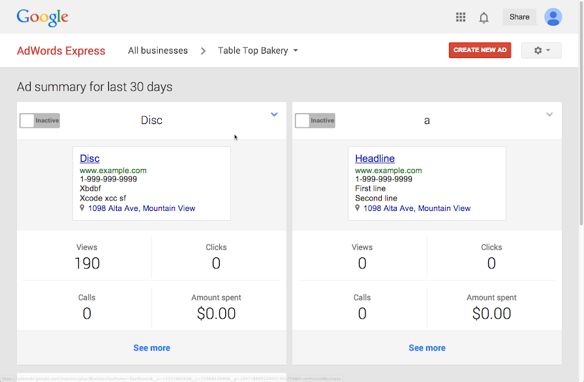Image resolution: width=584 pixels, height=382 pixels.
Task: Open the Google apps grid icon
Action: [x=461, y=18]
